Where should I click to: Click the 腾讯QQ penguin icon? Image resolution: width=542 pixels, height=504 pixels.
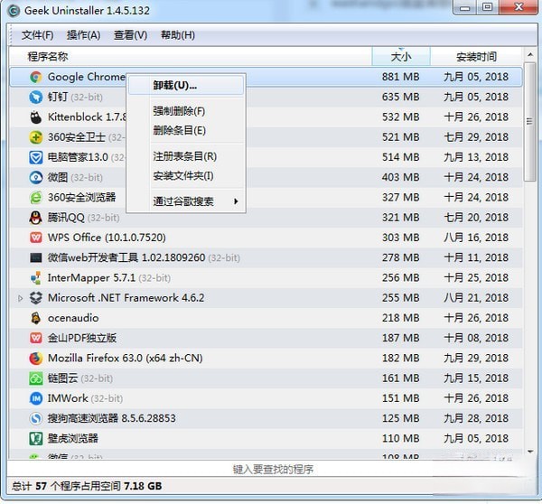click(x=35, y=218)
